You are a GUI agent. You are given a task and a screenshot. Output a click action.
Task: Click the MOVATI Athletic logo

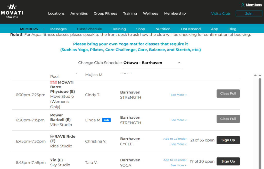[x=12, y=11]
